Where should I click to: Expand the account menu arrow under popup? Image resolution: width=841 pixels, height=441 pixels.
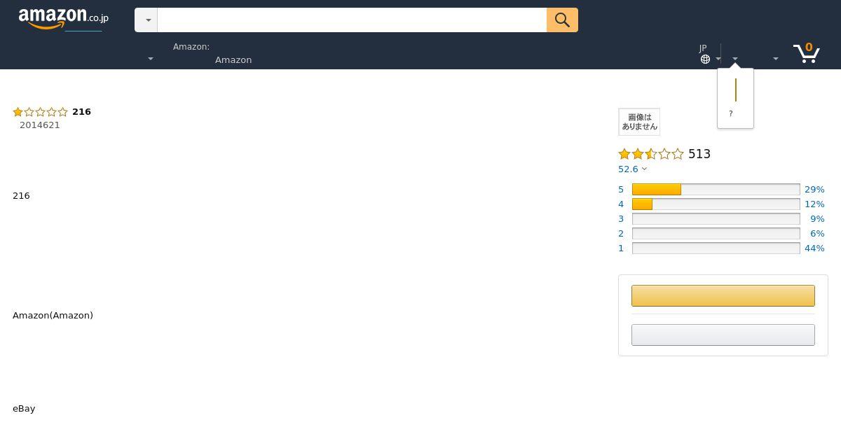[x=735, y=59]
